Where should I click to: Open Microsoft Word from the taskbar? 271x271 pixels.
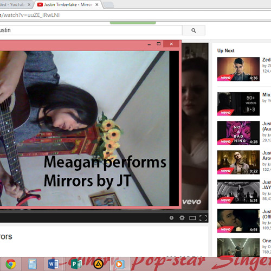[x=54, y=264]
